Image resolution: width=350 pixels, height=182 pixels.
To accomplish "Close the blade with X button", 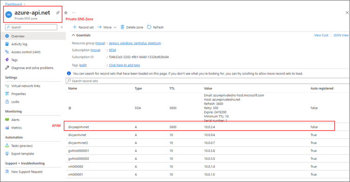I will (x=347, y=13).
